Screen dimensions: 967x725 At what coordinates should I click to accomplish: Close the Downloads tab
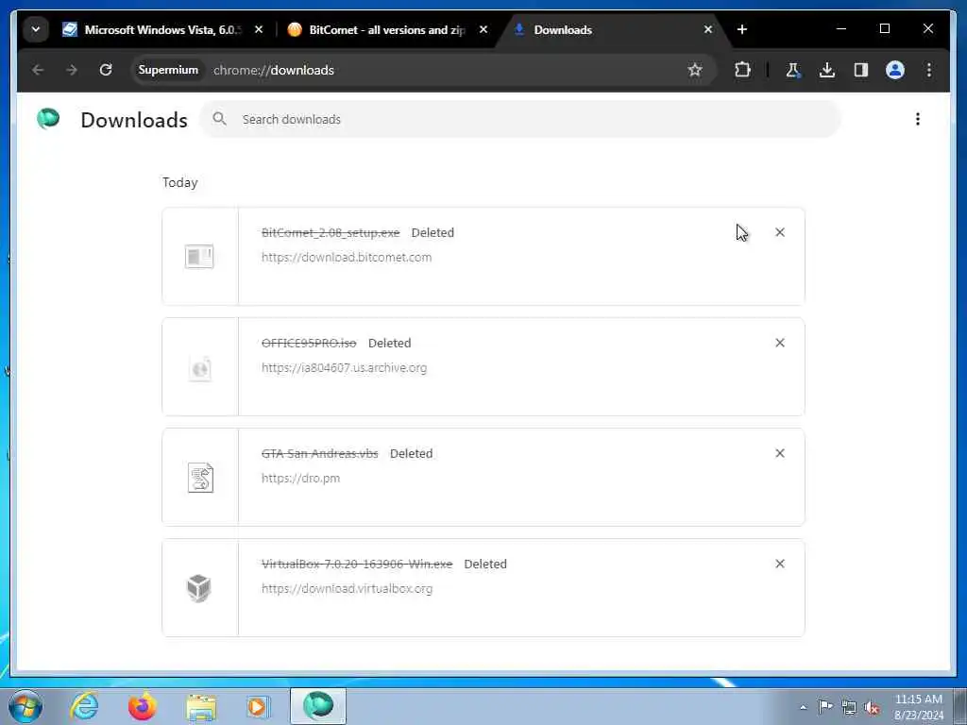pos(708,29)
